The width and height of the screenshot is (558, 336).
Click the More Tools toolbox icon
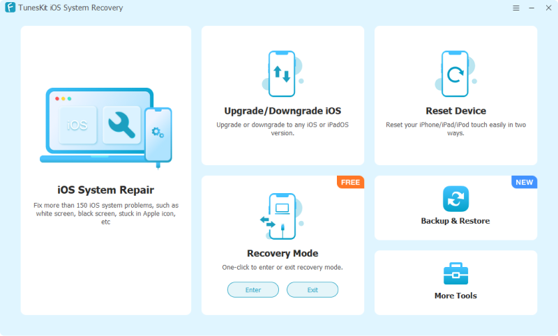coord(455,273)
